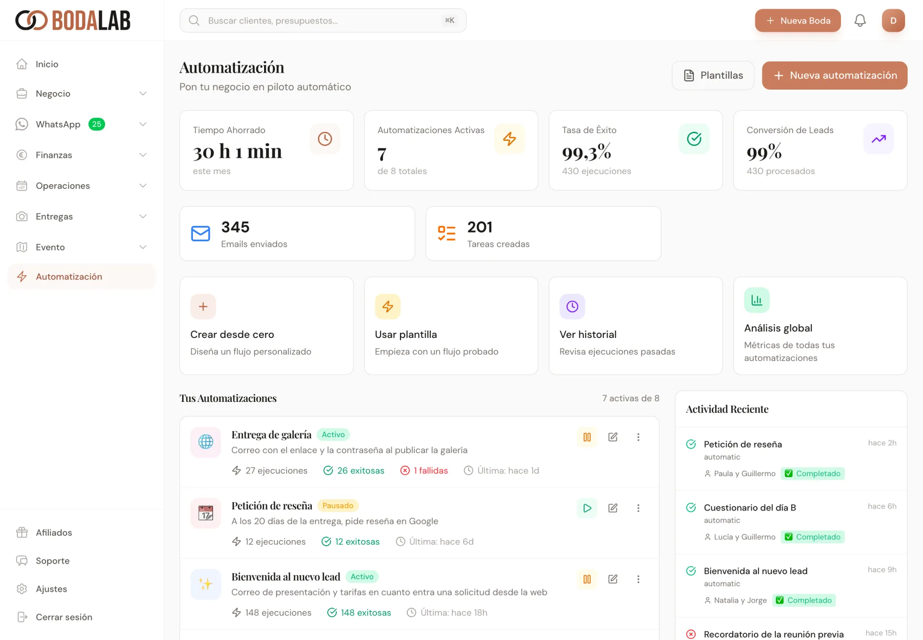The width and height of the screenshot is (923, 640).
Task: Click the WhatsApp 25 unread badge
Action: pos(97,124)
